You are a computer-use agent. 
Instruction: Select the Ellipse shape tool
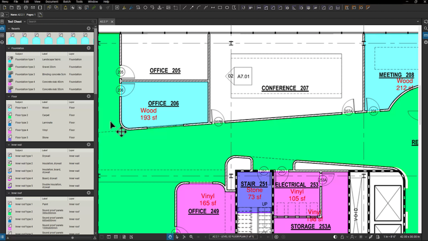(x=227, y=8)
